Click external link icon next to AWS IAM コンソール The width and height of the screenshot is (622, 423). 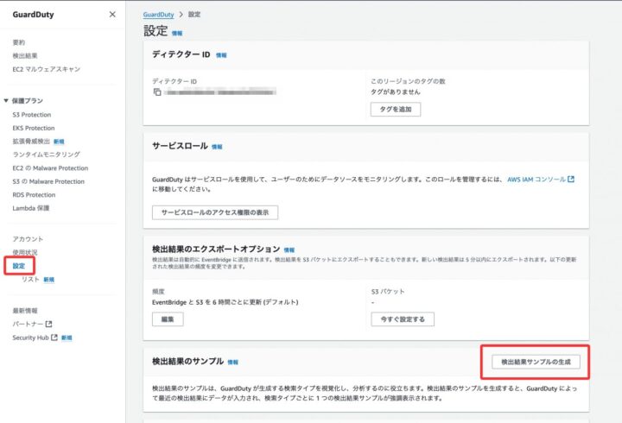click(x=570, y=180)
